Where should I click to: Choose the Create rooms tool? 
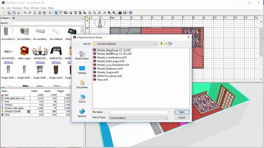(x=71, y=13)
